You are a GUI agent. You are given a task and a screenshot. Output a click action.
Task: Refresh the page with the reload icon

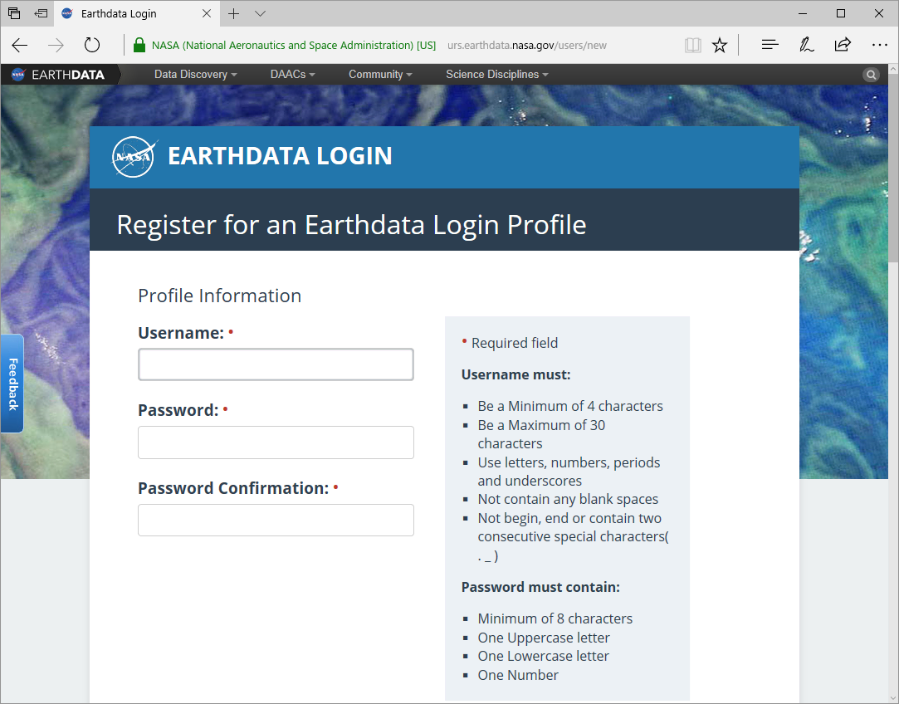92,45
